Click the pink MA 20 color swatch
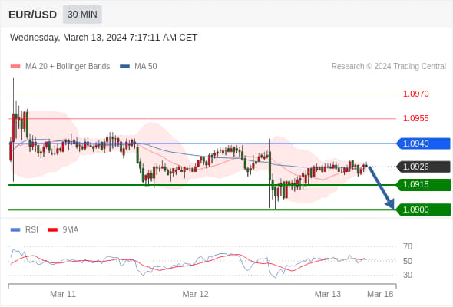 point(15,67)
